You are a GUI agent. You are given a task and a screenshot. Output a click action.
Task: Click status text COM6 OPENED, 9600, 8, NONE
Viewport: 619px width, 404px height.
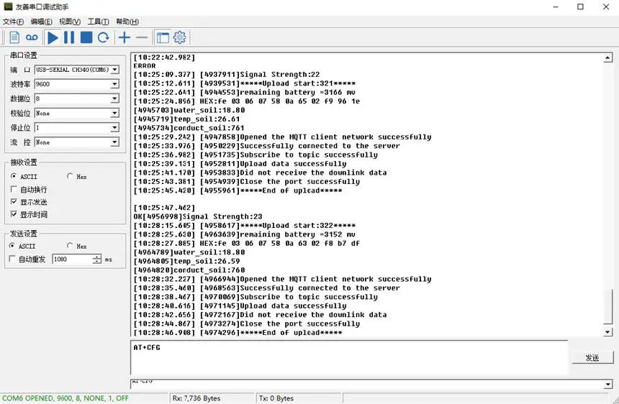pyautogui.click(x=65, y=398)
